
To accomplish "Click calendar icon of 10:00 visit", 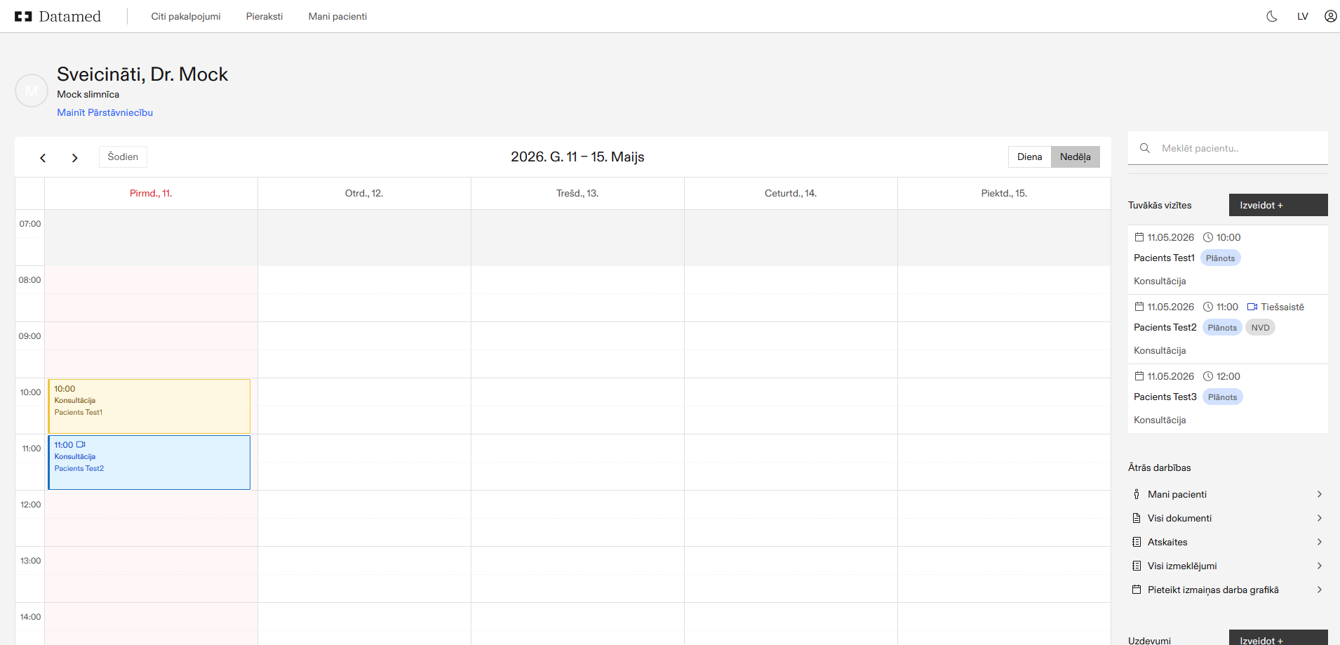I will tap(1139, 237).
